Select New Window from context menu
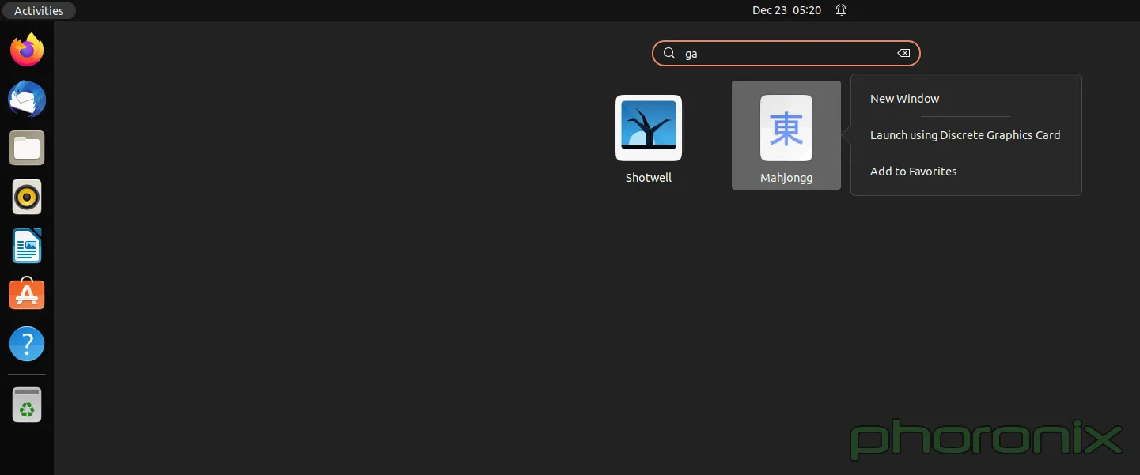 coord(904,99)
